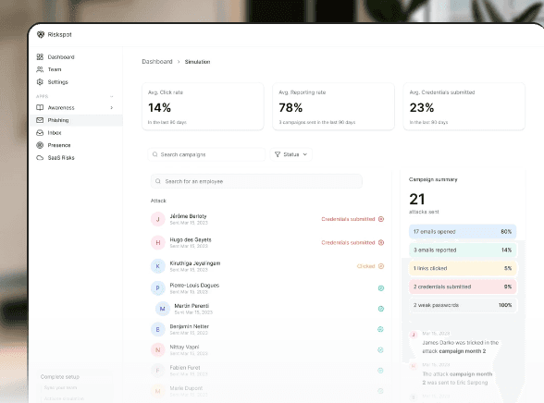Viewport: 544px width, 403px height.
Task: Click Credentials submitted status for Jérôme Berloty
Action: tap(348, 219)
